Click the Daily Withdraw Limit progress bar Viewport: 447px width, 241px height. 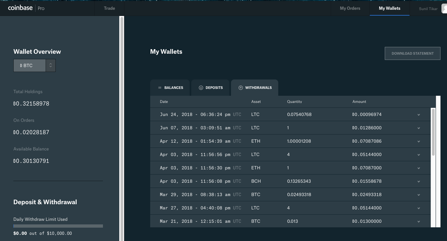click(x=58, y=226)
